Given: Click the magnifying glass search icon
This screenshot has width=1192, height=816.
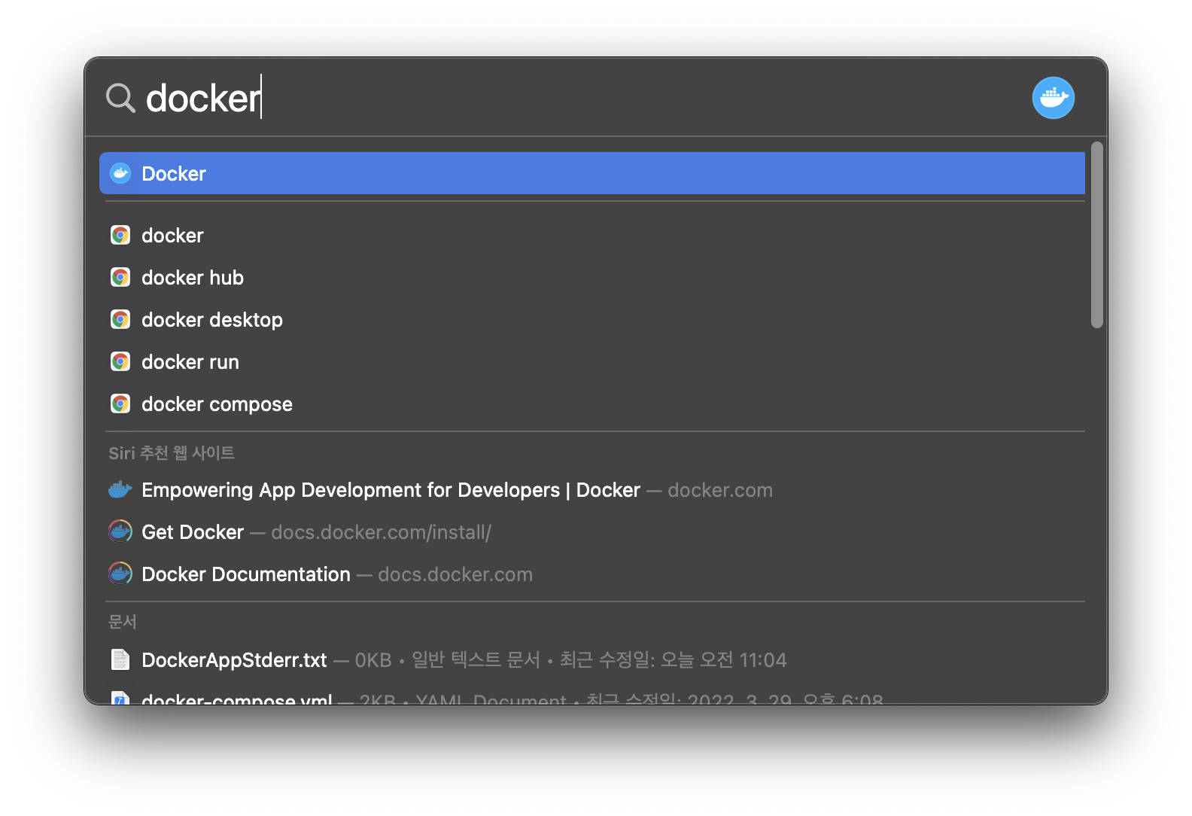Looking at the screenshot, I should (120, 98).
